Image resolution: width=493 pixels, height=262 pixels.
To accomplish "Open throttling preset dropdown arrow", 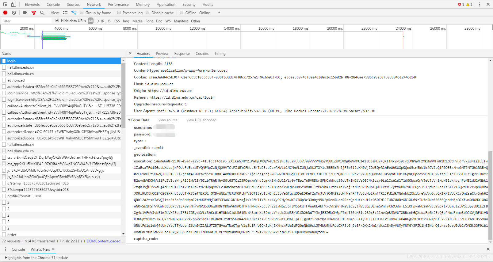I will 219,13.
